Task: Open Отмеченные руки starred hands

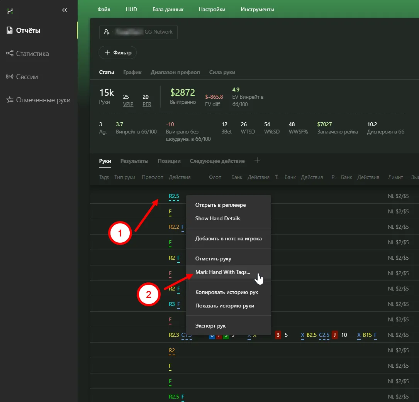Action: coord(43,100)
